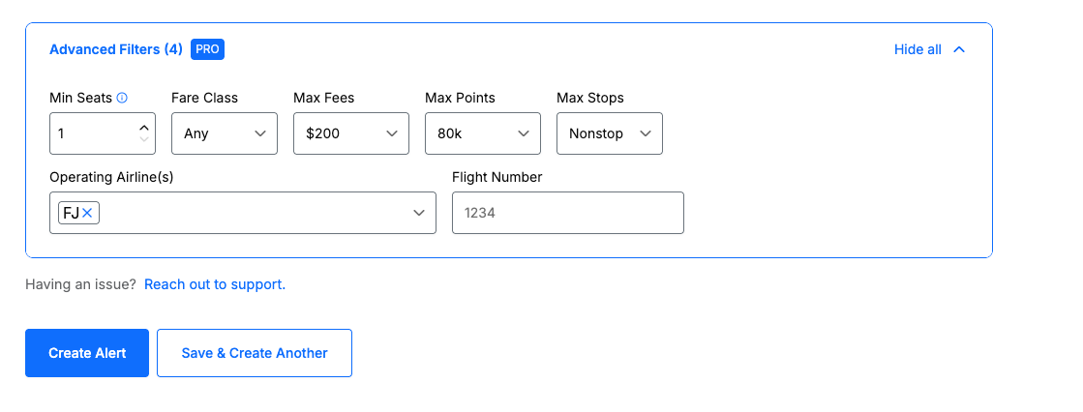The height and width of the screenshot is (412, 1083).
Task: Decrease Min Seats with down arrow
Action: point(144,139)
